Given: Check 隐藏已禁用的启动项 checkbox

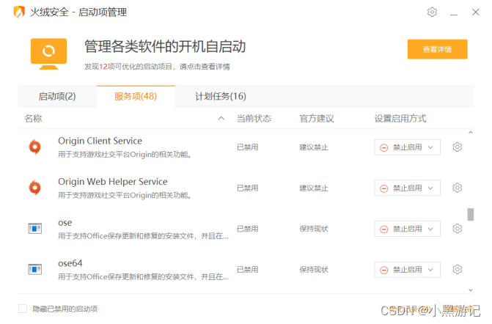Looking at the screenshot, I should point(23,309).
